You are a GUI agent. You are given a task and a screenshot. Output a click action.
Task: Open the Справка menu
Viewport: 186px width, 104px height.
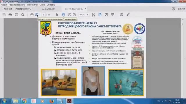click(x=51, y=5)
